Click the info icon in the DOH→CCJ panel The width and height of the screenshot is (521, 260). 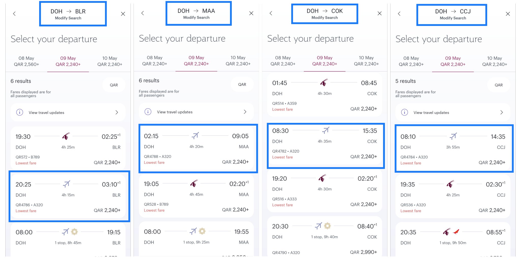(404, 112)
